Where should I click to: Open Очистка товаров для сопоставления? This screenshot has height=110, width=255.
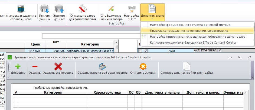point(83,13)
